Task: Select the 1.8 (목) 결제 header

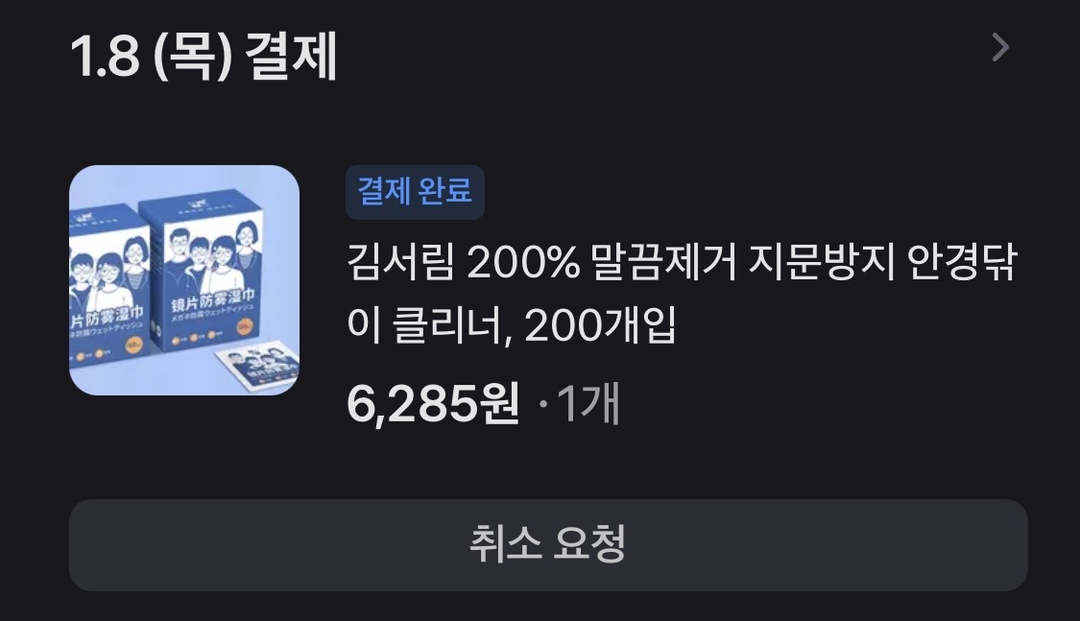Action: click(x=204, y=56)
